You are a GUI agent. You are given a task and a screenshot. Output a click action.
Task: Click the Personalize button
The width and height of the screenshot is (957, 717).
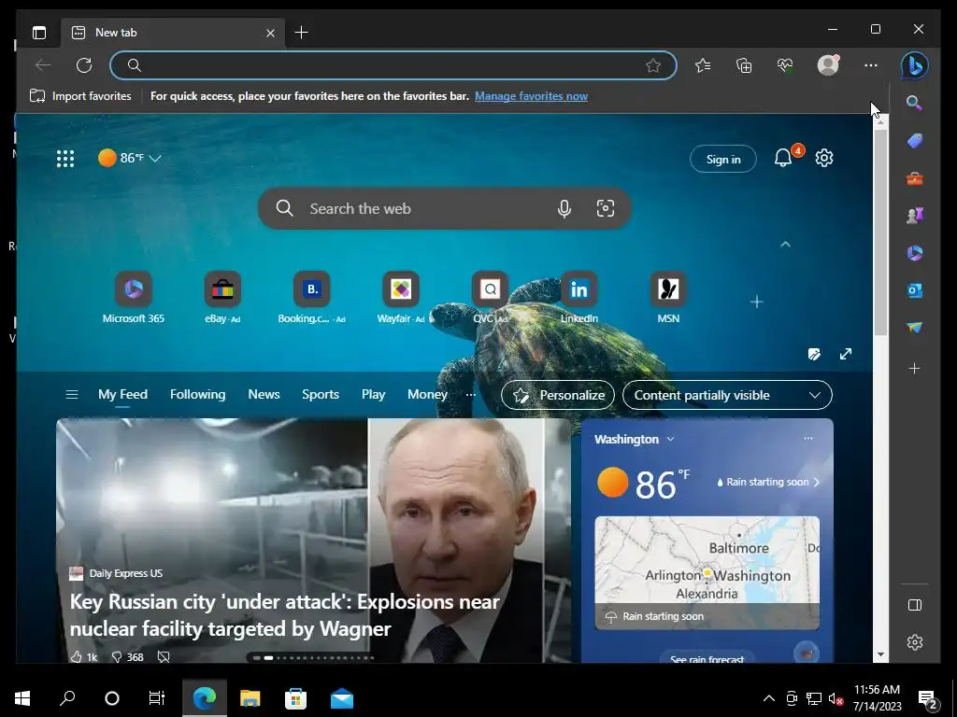[558, 395]
